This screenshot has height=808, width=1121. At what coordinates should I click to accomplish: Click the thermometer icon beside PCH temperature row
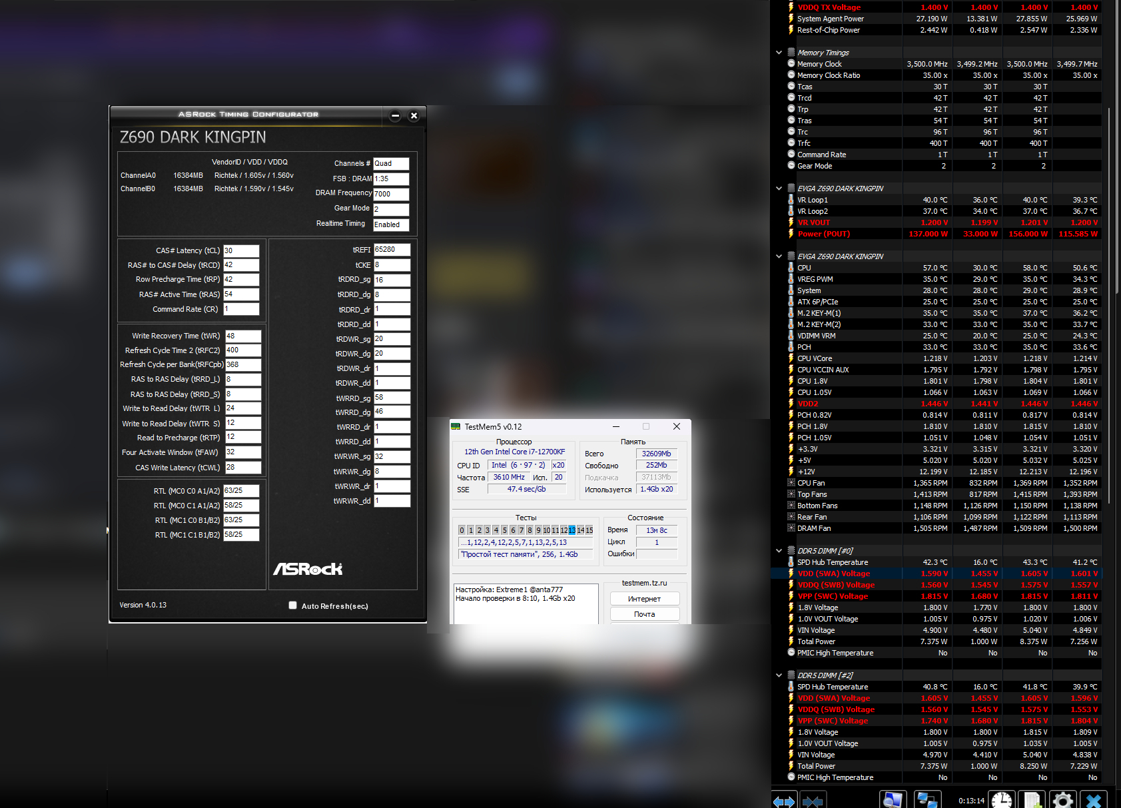pos(791,347)
